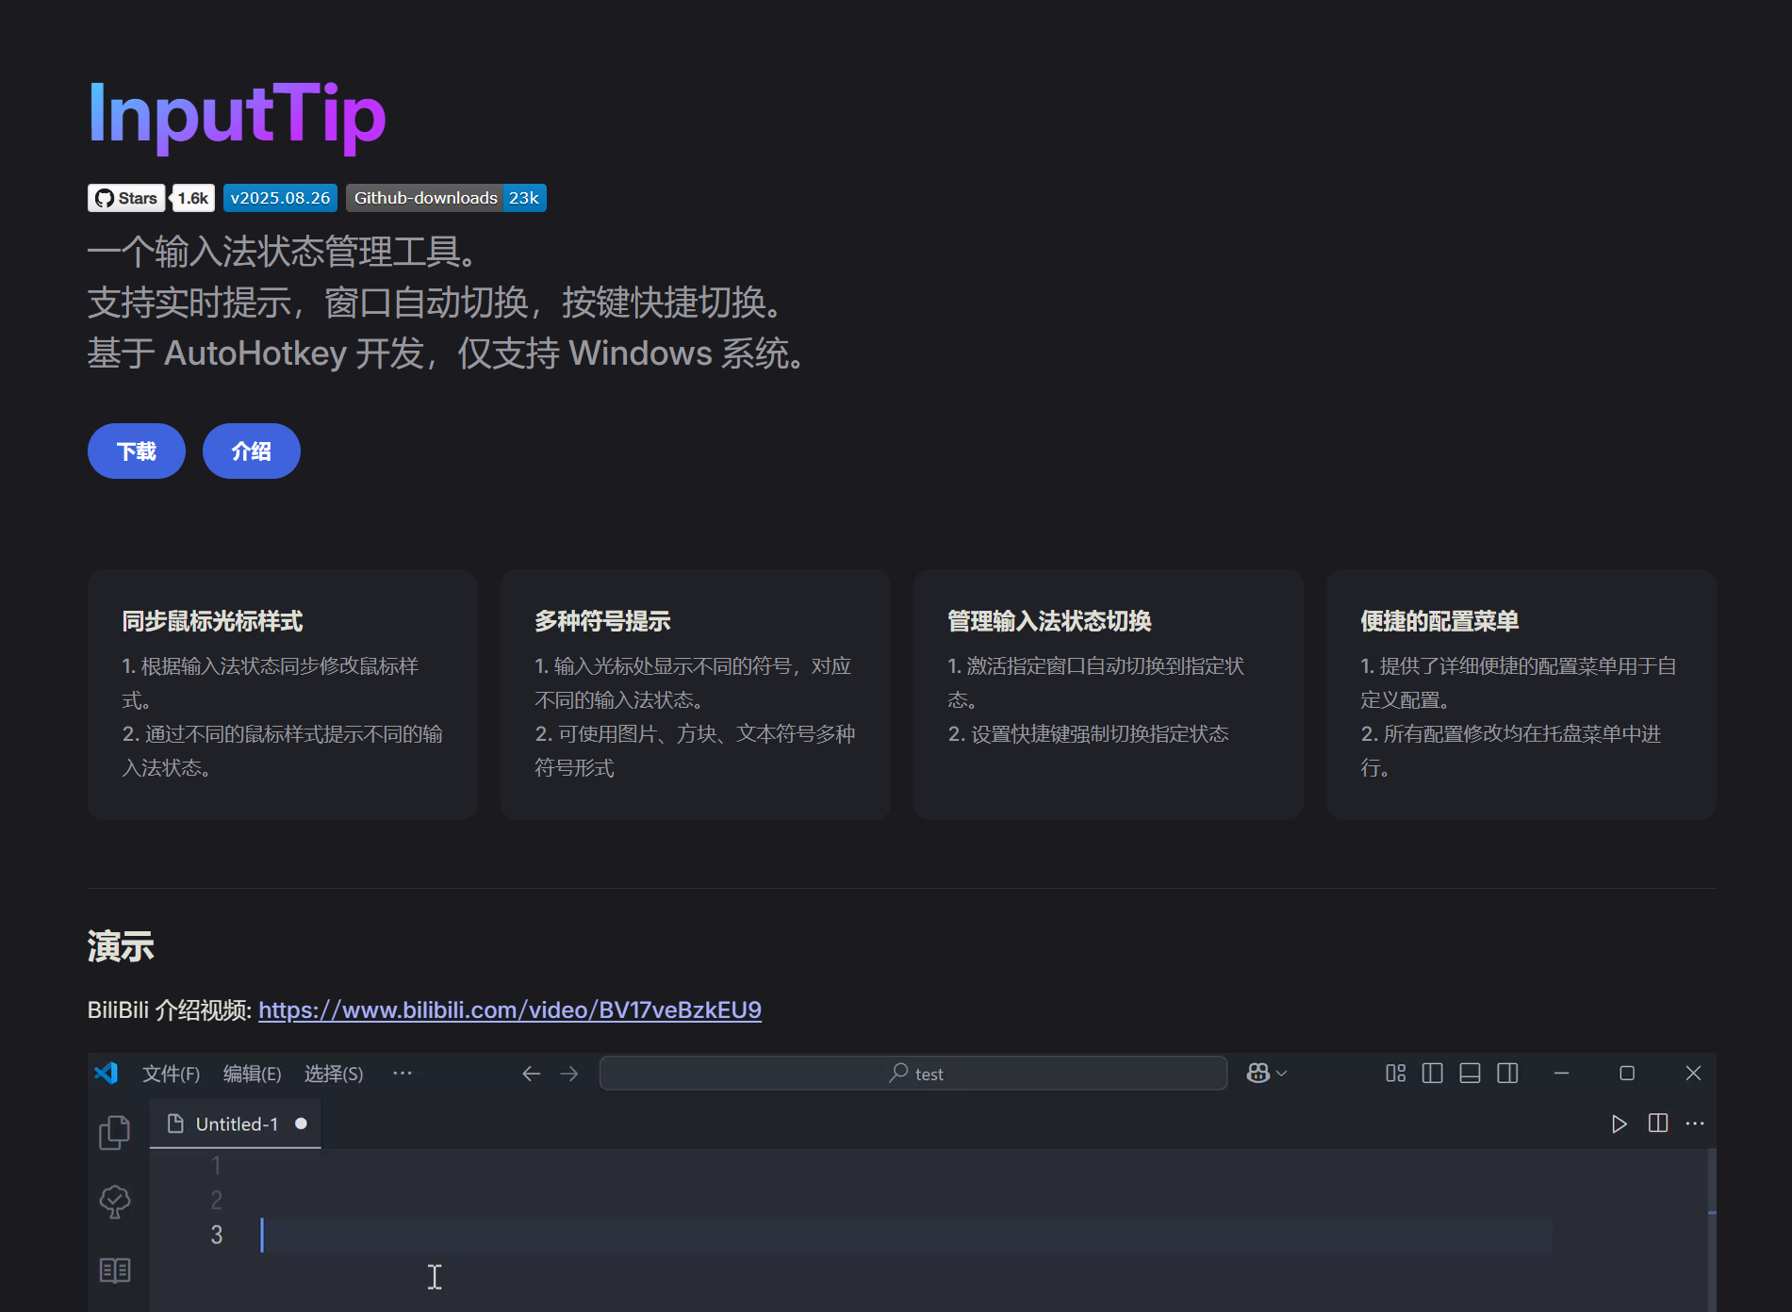Toggle the secondary sidebar layout icon
The height and width of the screenshot is (1312, 1792).
(1507, 1074)
